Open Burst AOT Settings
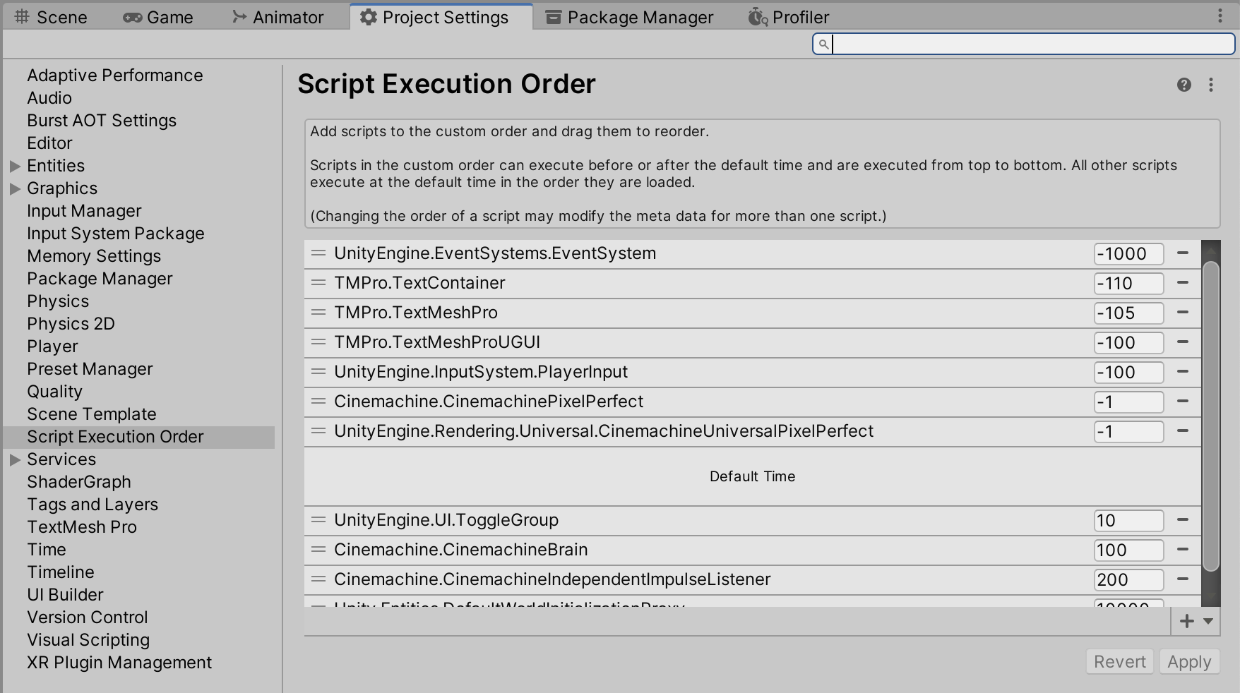This screenshot has height=693, width=1240. (x=102, y=121)
